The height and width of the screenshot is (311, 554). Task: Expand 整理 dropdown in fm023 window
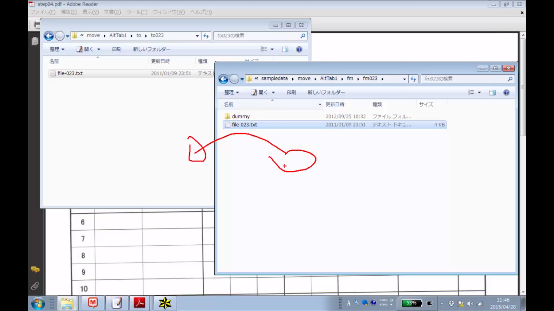231,92
